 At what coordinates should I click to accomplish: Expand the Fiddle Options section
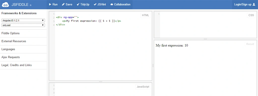coord(23,33)
